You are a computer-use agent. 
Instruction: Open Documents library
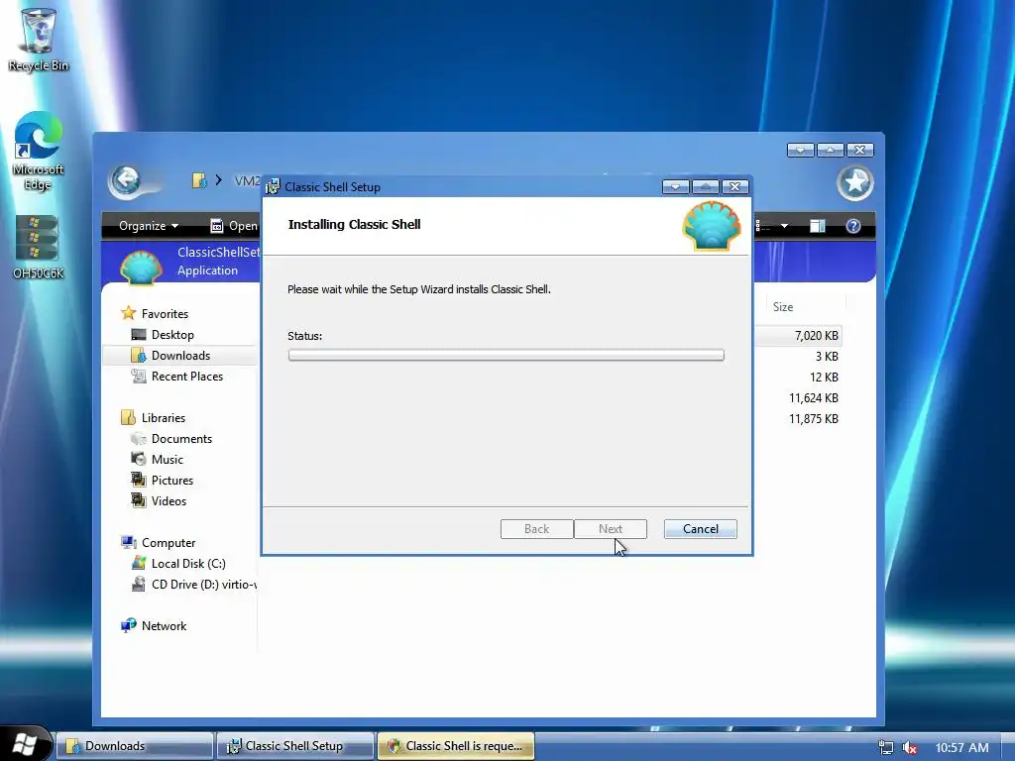point(181,439)
